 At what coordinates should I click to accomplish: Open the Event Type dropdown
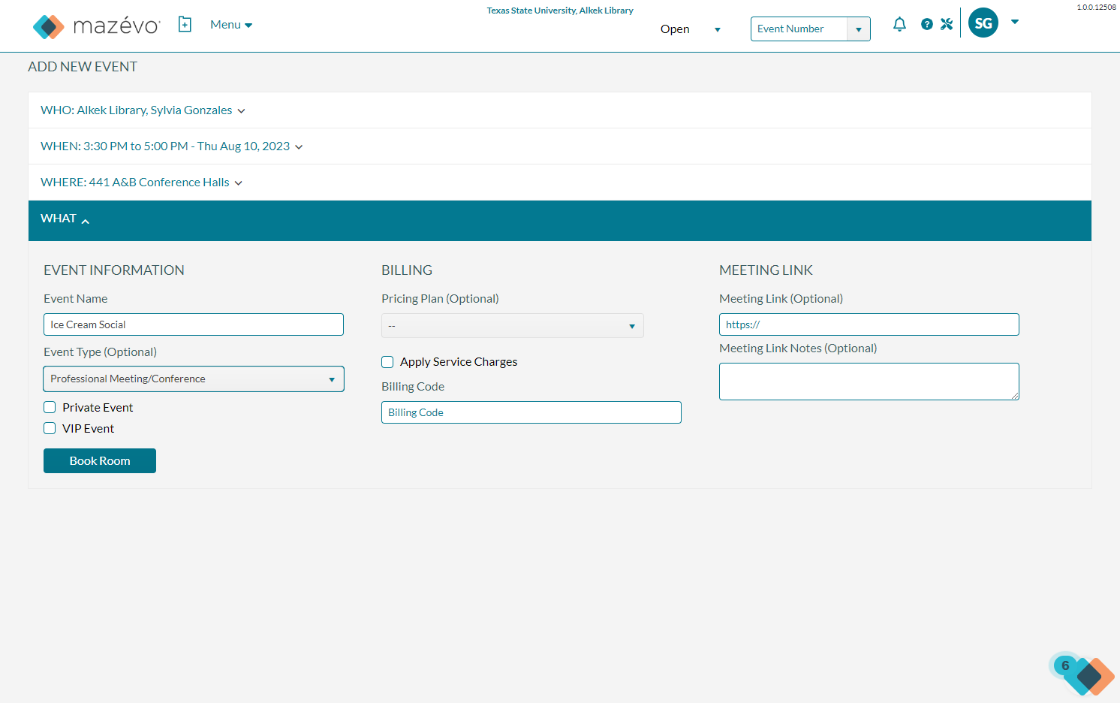click(x=194, y=379)
